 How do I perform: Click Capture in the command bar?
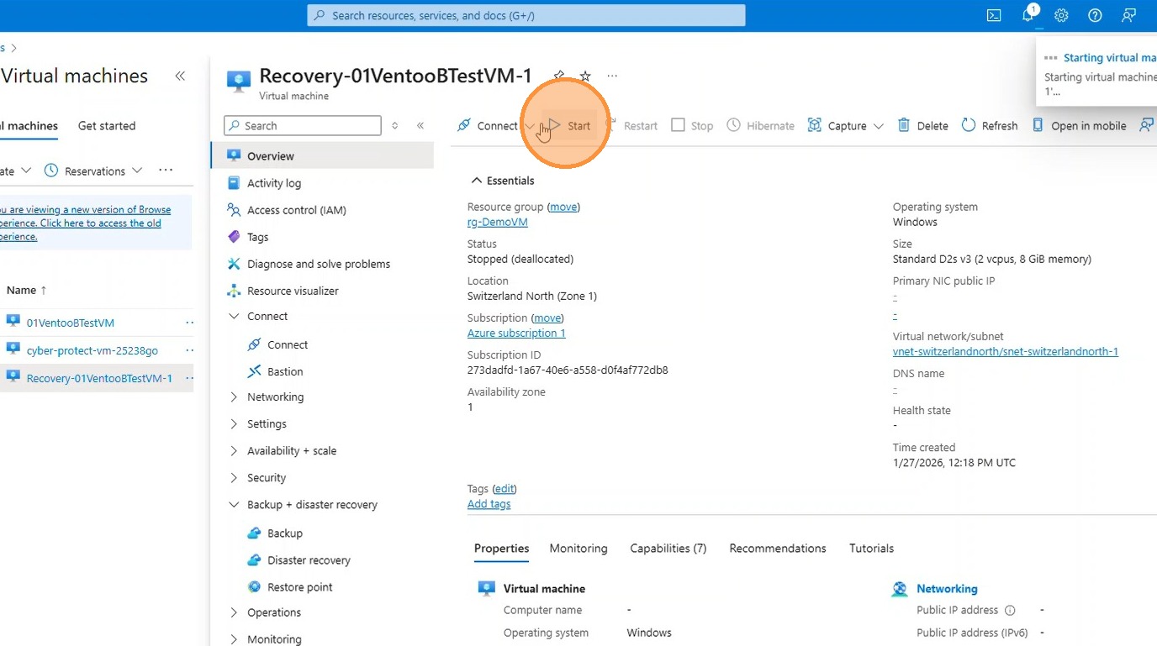837,125
